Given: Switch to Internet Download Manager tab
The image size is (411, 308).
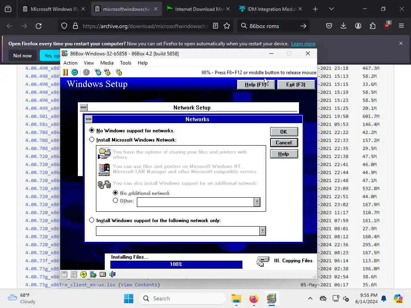Looking at the screenshot, I should point(198,9).
